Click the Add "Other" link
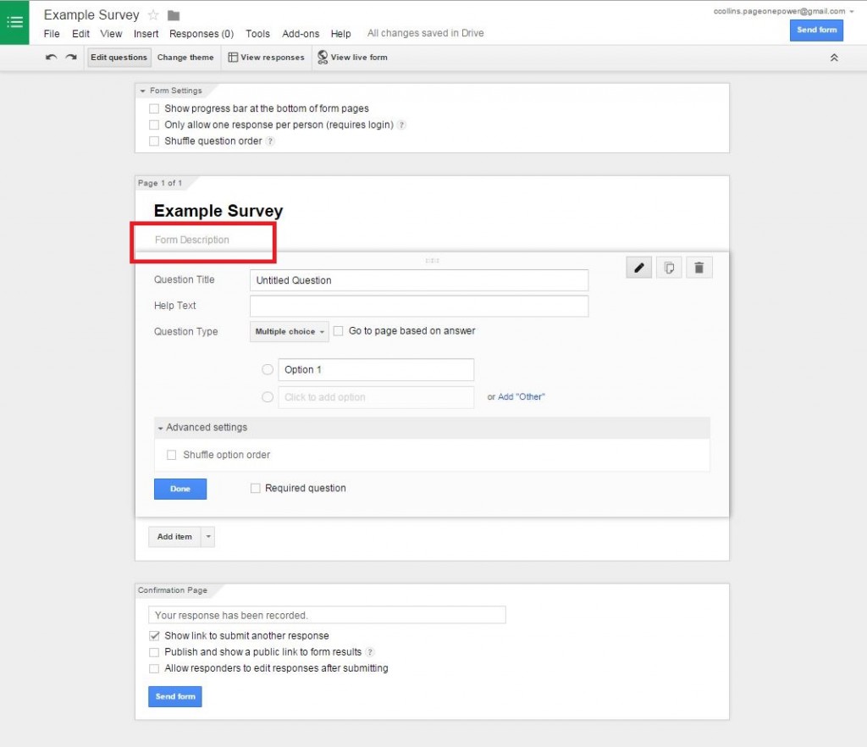The image size is (867, 747). tap(521, 396)
